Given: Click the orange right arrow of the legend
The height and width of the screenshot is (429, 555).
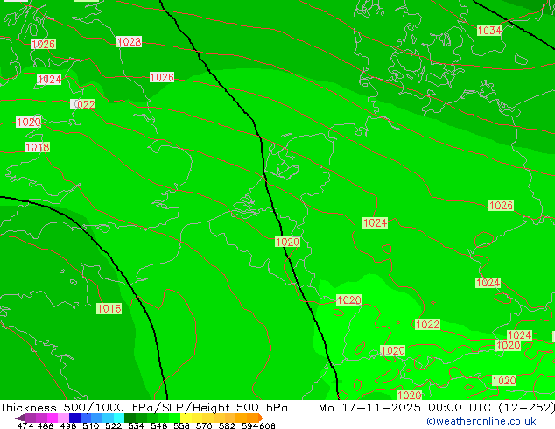Looking at the screenshot, I should coord(261,418).
